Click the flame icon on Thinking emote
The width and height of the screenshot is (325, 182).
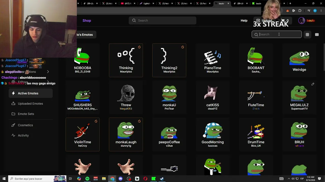[139, 47]
